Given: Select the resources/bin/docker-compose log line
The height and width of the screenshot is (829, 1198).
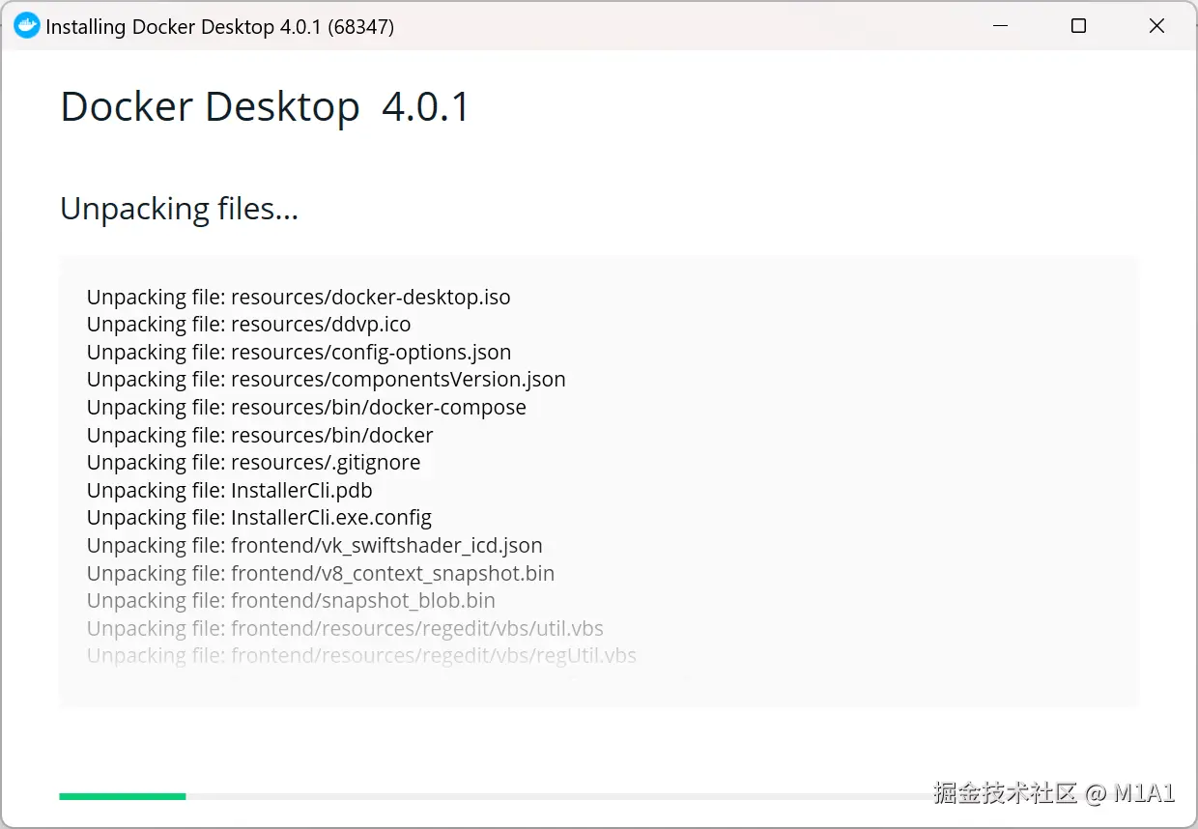Looking at the screenshot, I should pos(306,408).
